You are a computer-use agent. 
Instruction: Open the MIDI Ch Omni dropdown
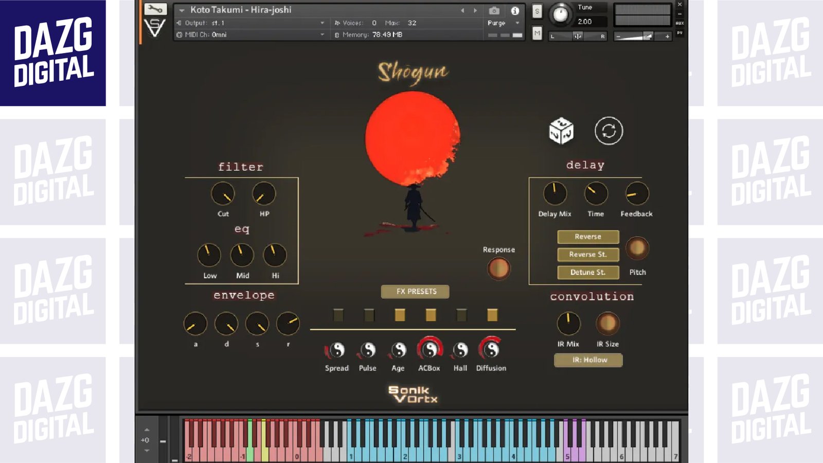coord(251,35)
